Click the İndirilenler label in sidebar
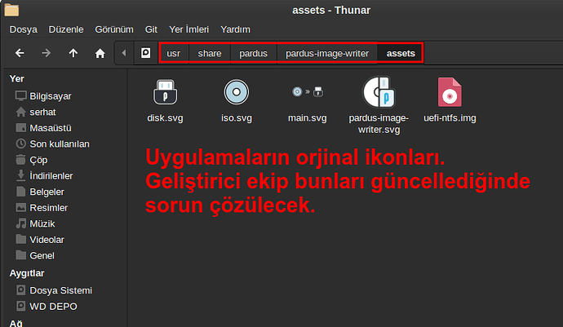 (51, 176)
